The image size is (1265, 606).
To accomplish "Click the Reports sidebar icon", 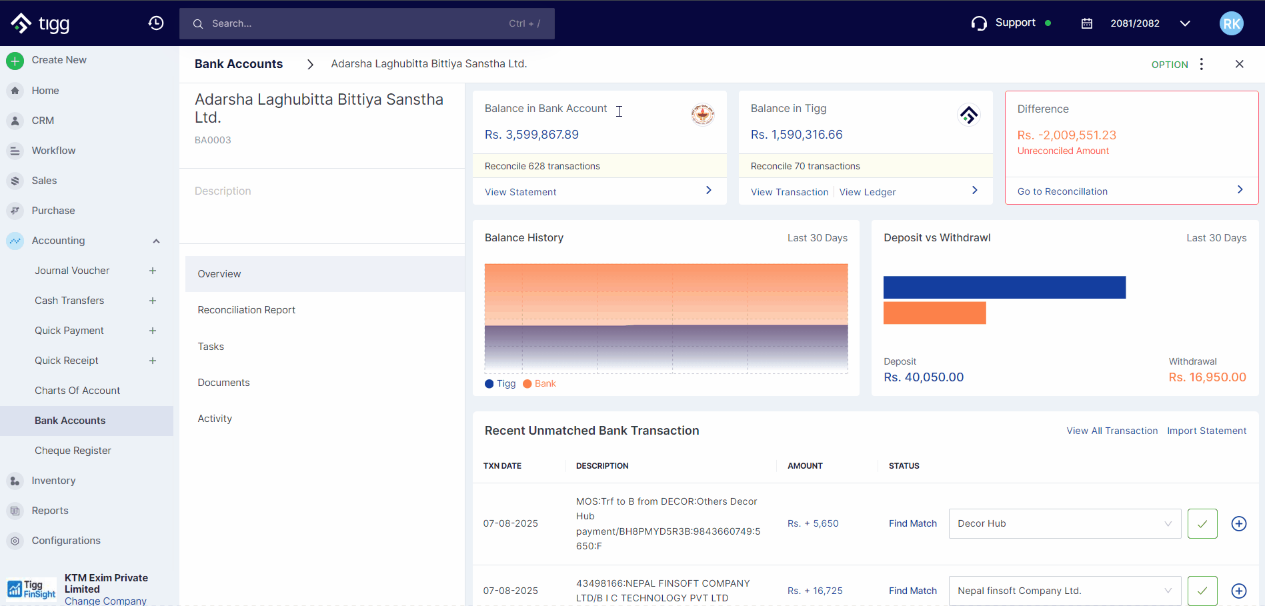I will (15, 511).
